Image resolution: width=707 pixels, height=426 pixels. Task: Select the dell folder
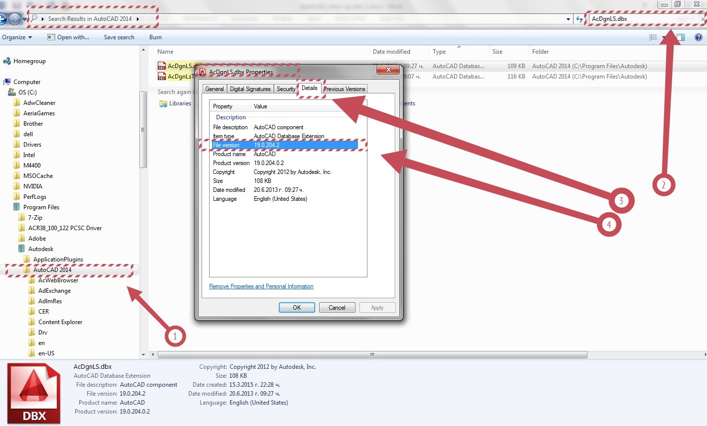click(x=23, y=134)
